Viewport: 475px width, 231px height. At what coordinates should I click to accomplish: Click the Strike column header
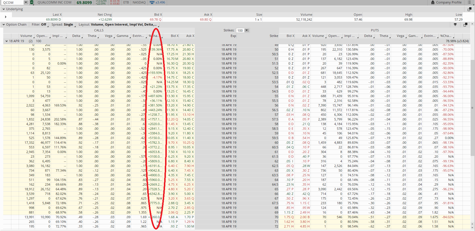click(274, 36)
